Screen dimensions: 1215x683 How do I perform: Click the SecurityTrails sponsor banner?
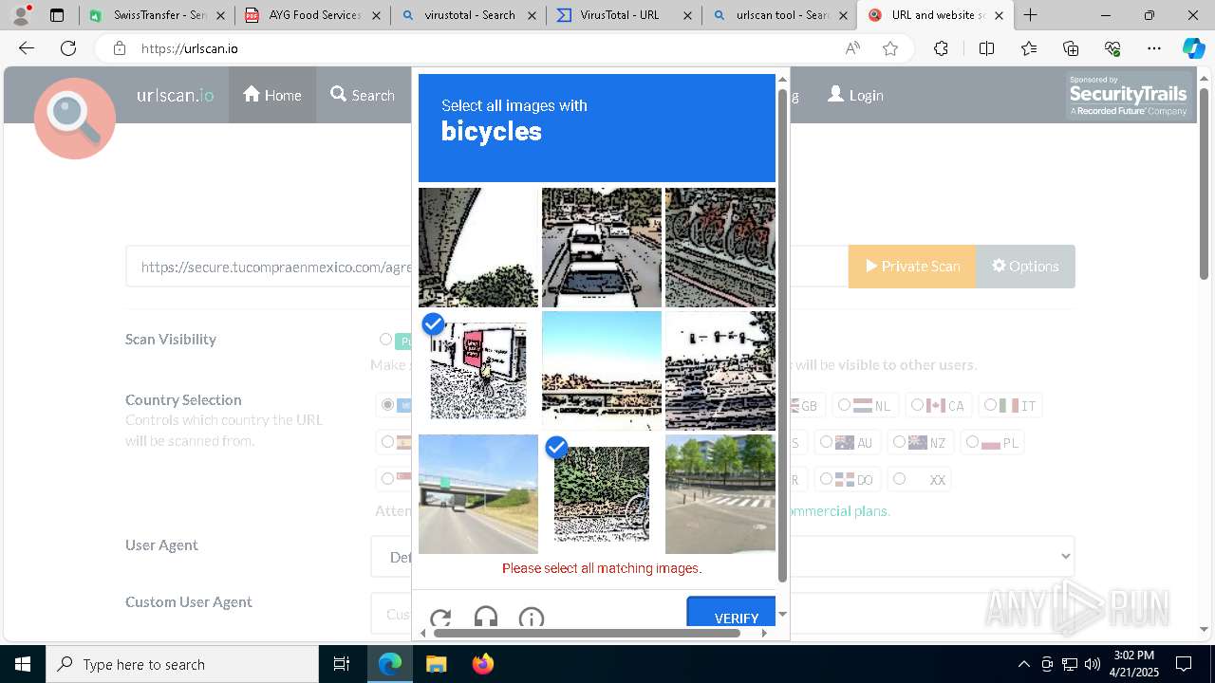[1128, 97]
